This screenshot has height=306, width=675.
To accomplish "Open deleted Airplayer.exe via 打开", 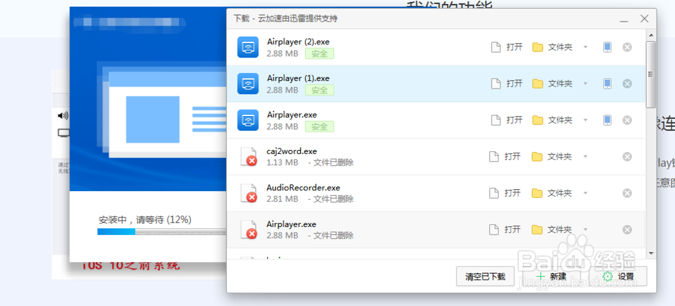I will click(505, 230).
